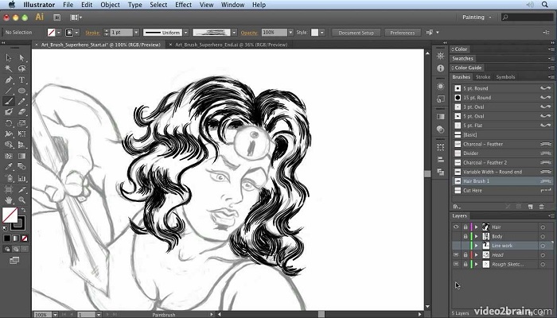Click the stroke weight input field
Image resolution: width=557 pixels, height=318 pixels.
(x=121, y=33)
